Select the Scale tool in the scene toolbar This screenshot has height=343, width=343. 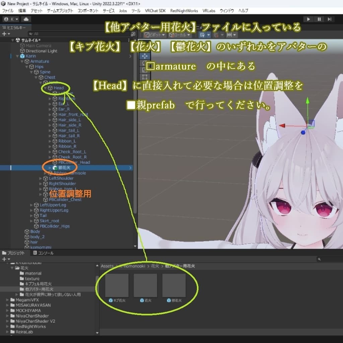[x=145, y=69]
